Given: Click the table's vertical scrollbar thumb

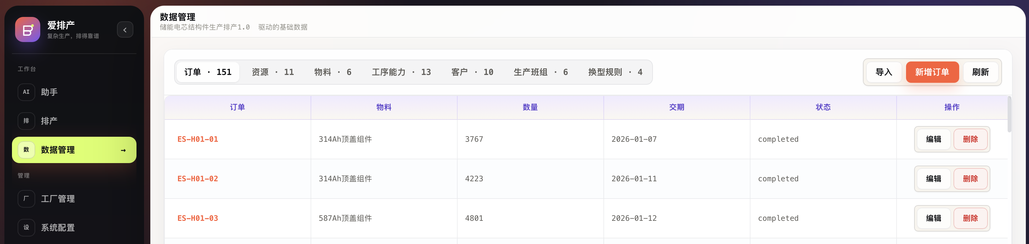Looking at the screenshot, I should (1010, 114).
